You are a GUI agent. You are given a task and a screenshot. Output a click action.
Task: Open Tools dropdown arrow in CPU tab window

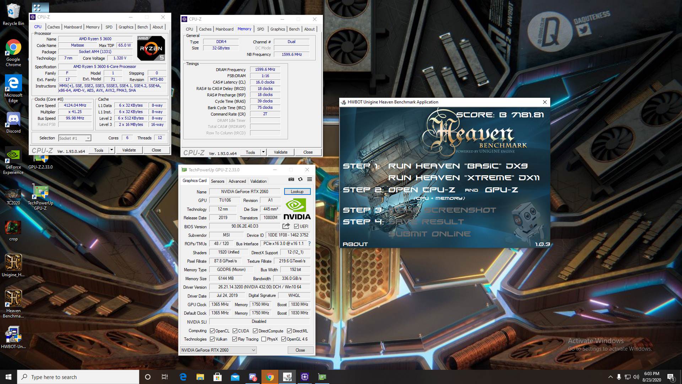(x=112, y=150)
